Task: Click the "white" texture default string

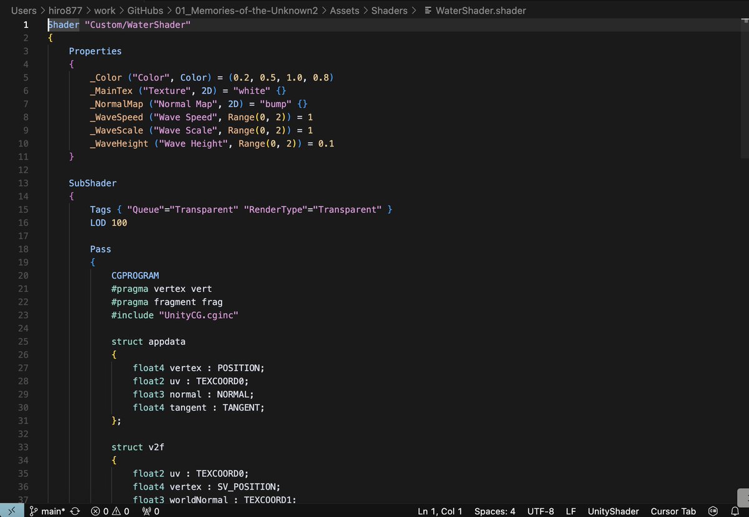Action: coord(252,91)
